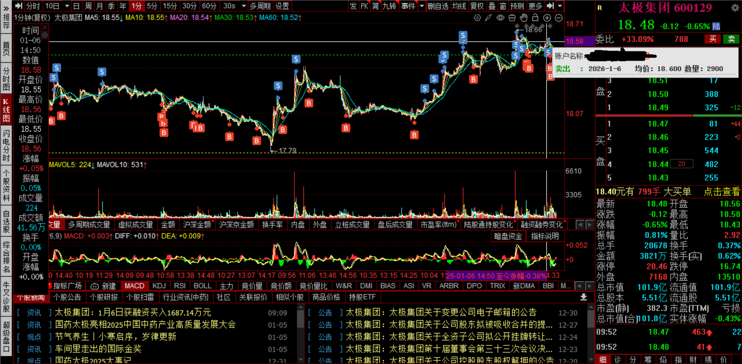This screenshot has height=364, width=742.
Task: Switch chart to 60分 period
Action: (209, 6)
